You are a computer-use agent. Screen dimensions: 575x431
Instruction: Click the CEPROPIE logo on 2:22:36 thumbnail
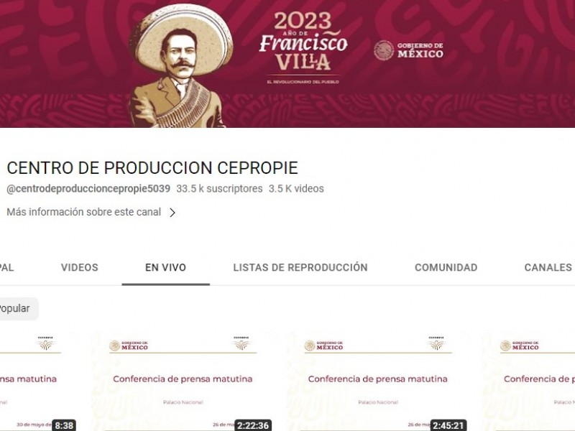pyautogui.click(x=241, y=343)
